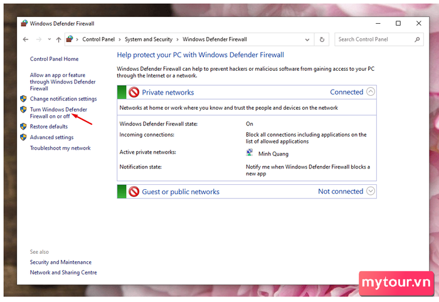The height and width of the screenshot is (302, 439).
Task: Click the Connected status text
Action: 347,92
